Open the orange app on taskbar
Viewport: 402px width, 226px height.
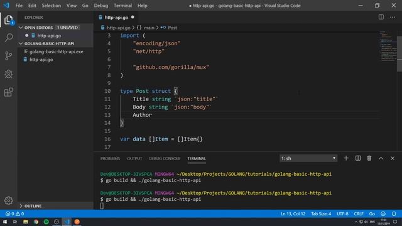click(x=77, y=222)
